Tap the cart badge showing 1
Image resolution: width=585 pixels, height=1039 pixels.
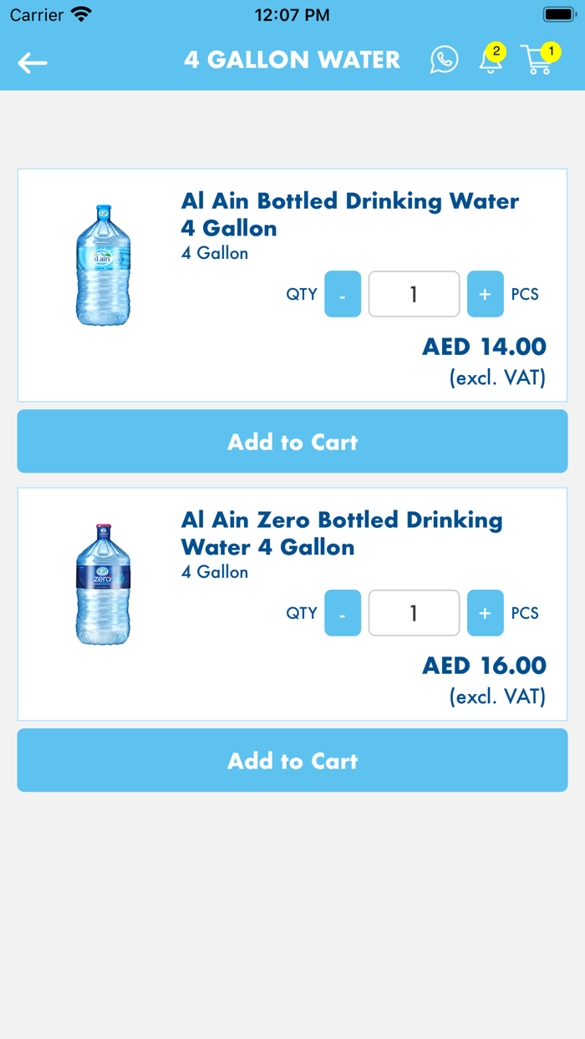(551, 50)
